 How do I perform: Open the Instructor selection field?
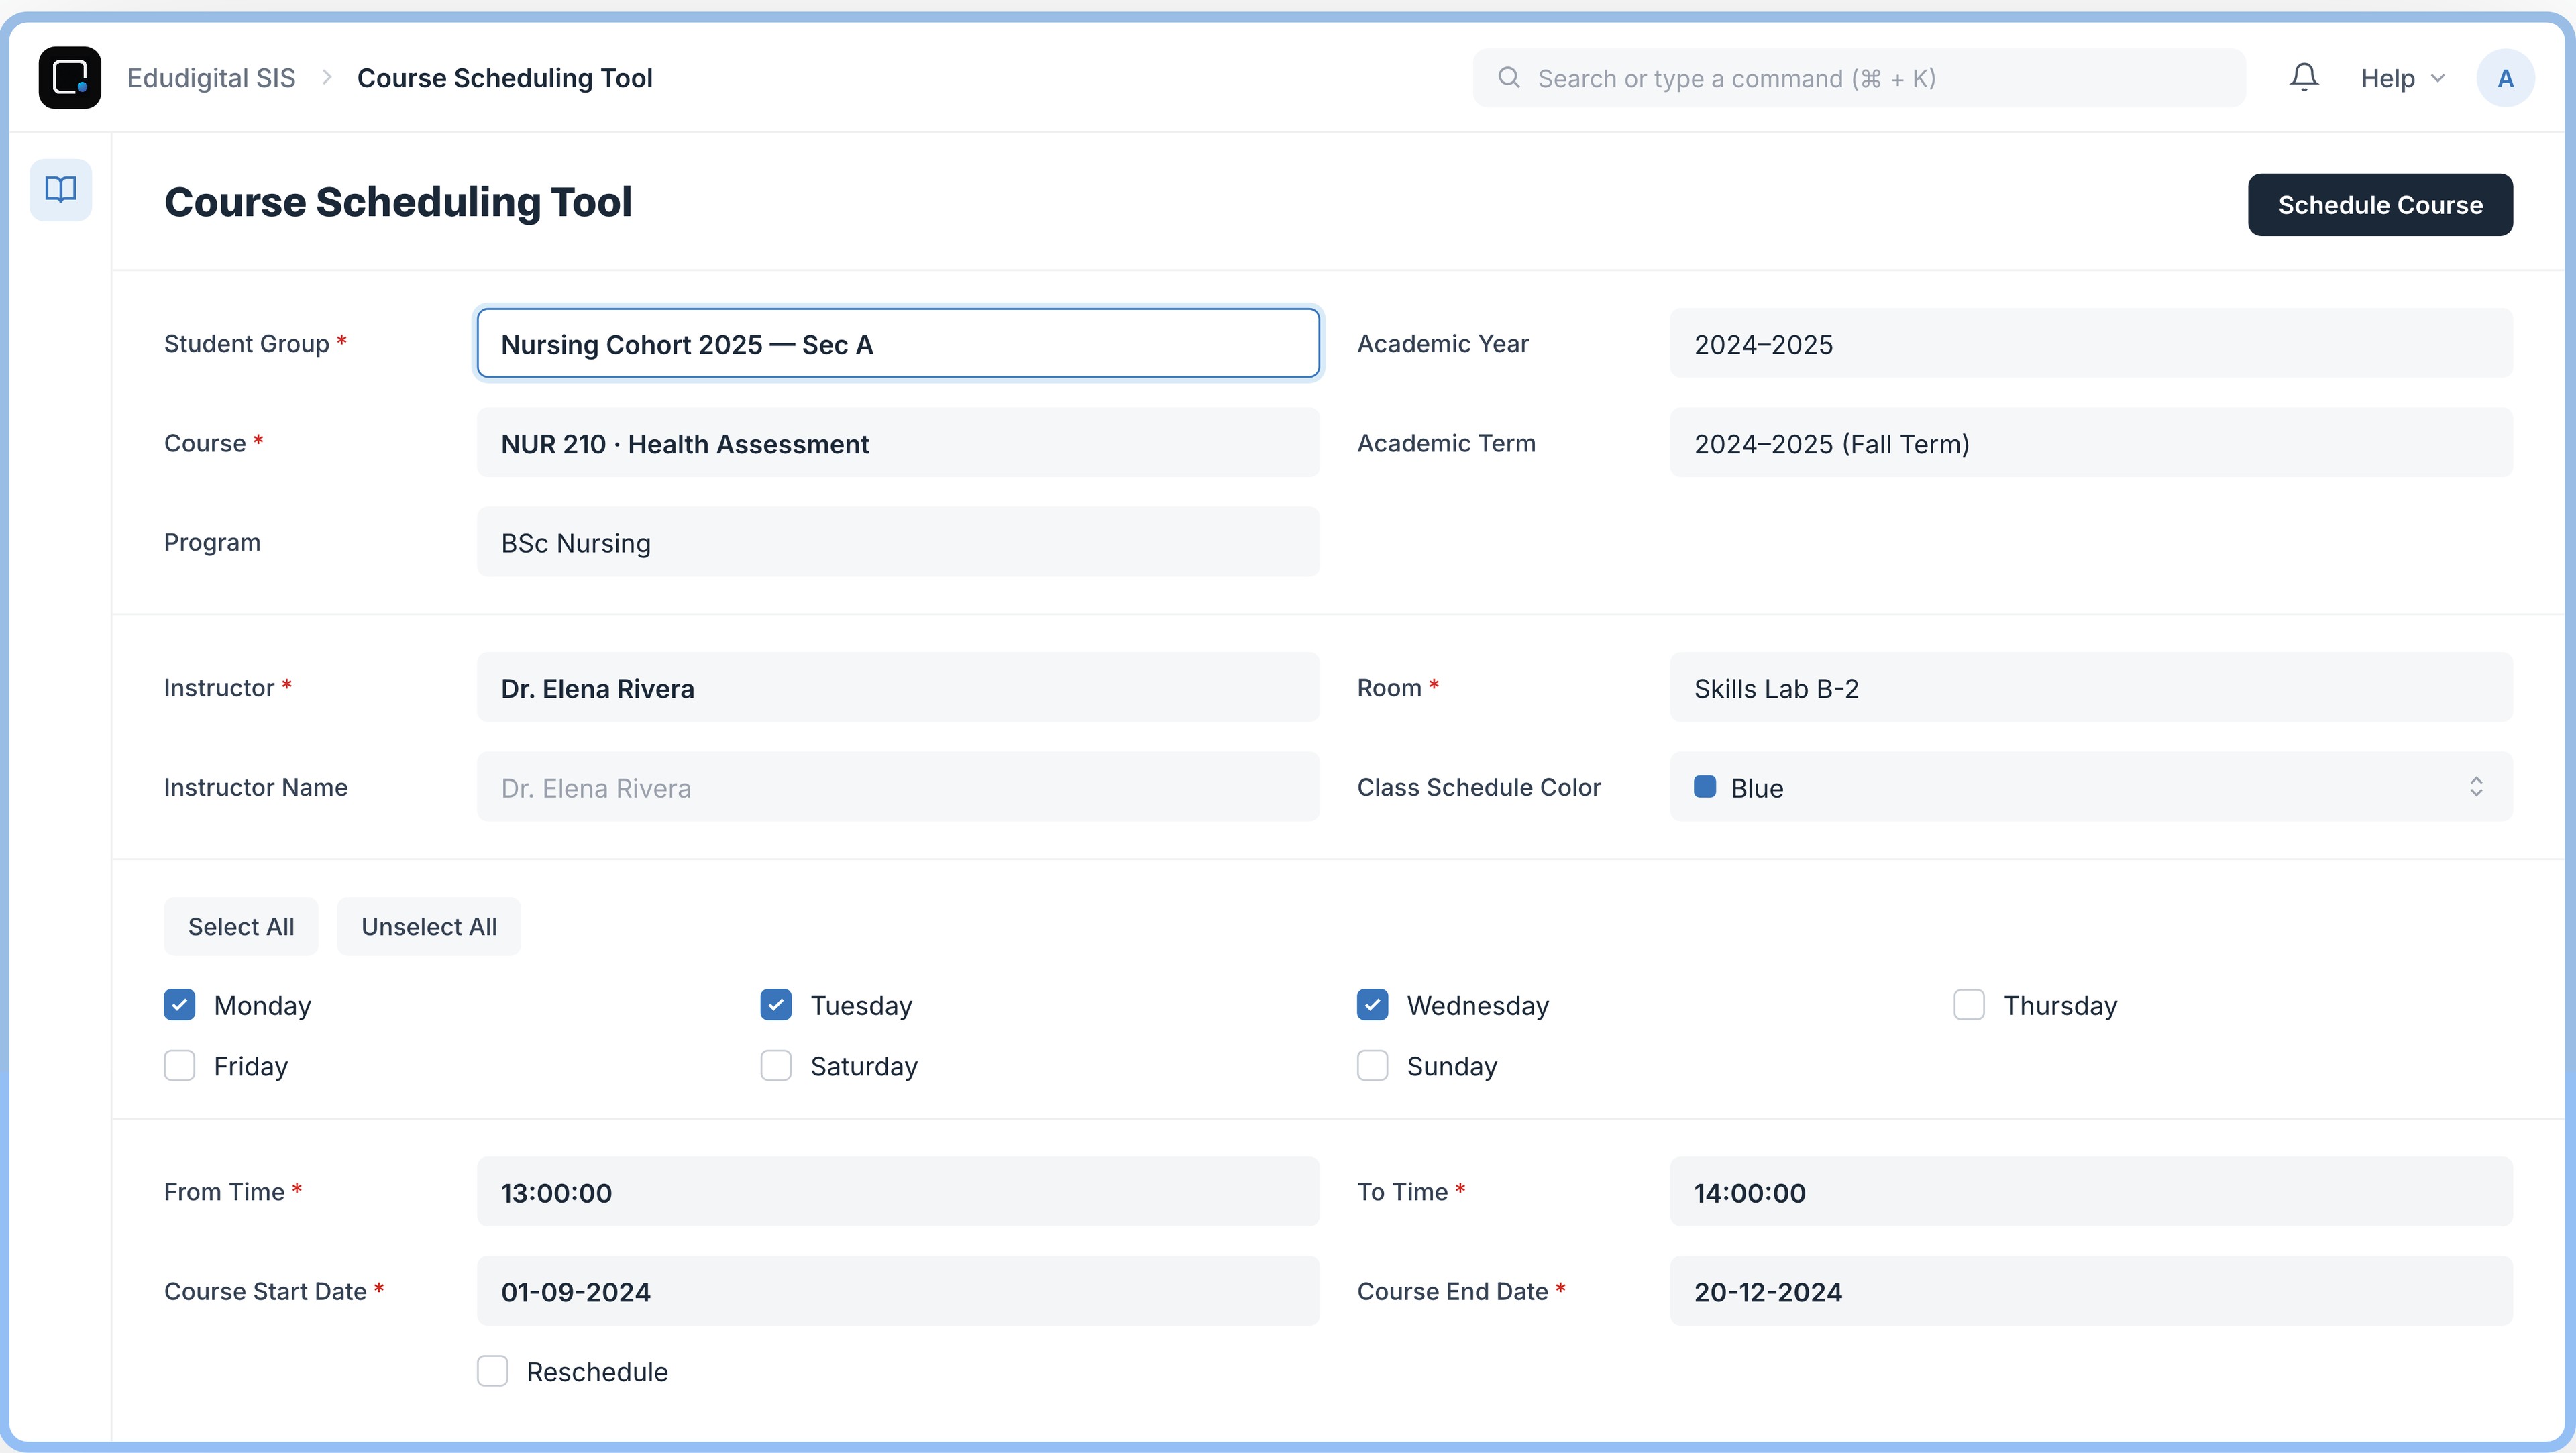click(898, 688)
